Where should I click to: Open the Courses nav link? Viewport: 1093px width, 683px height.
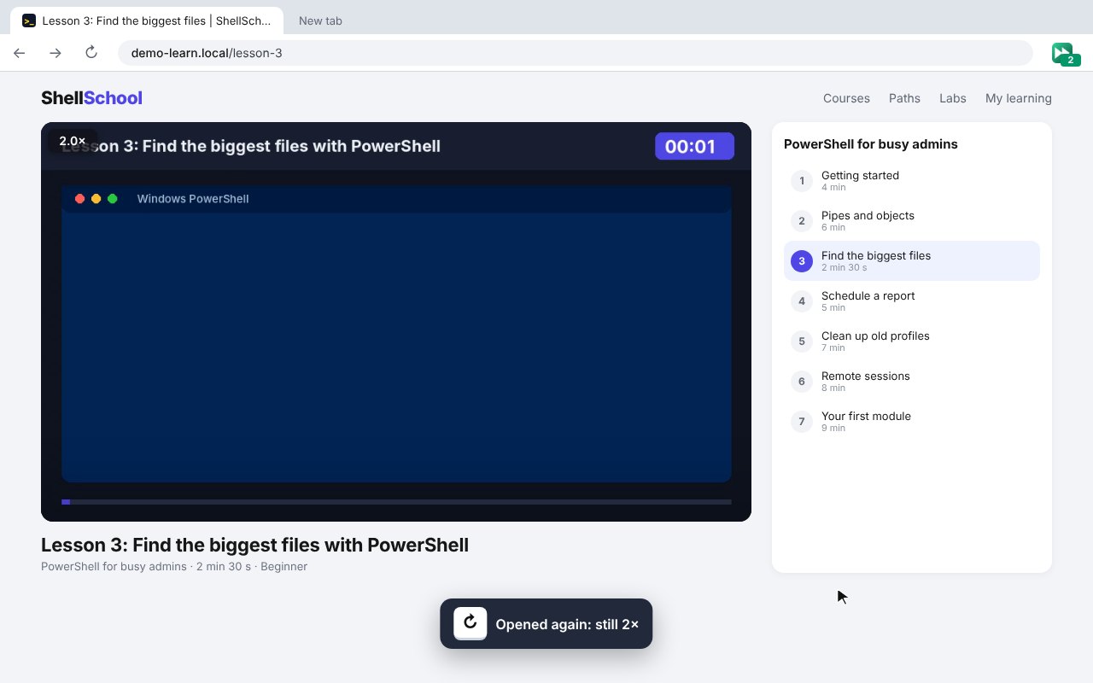point(846,98)
